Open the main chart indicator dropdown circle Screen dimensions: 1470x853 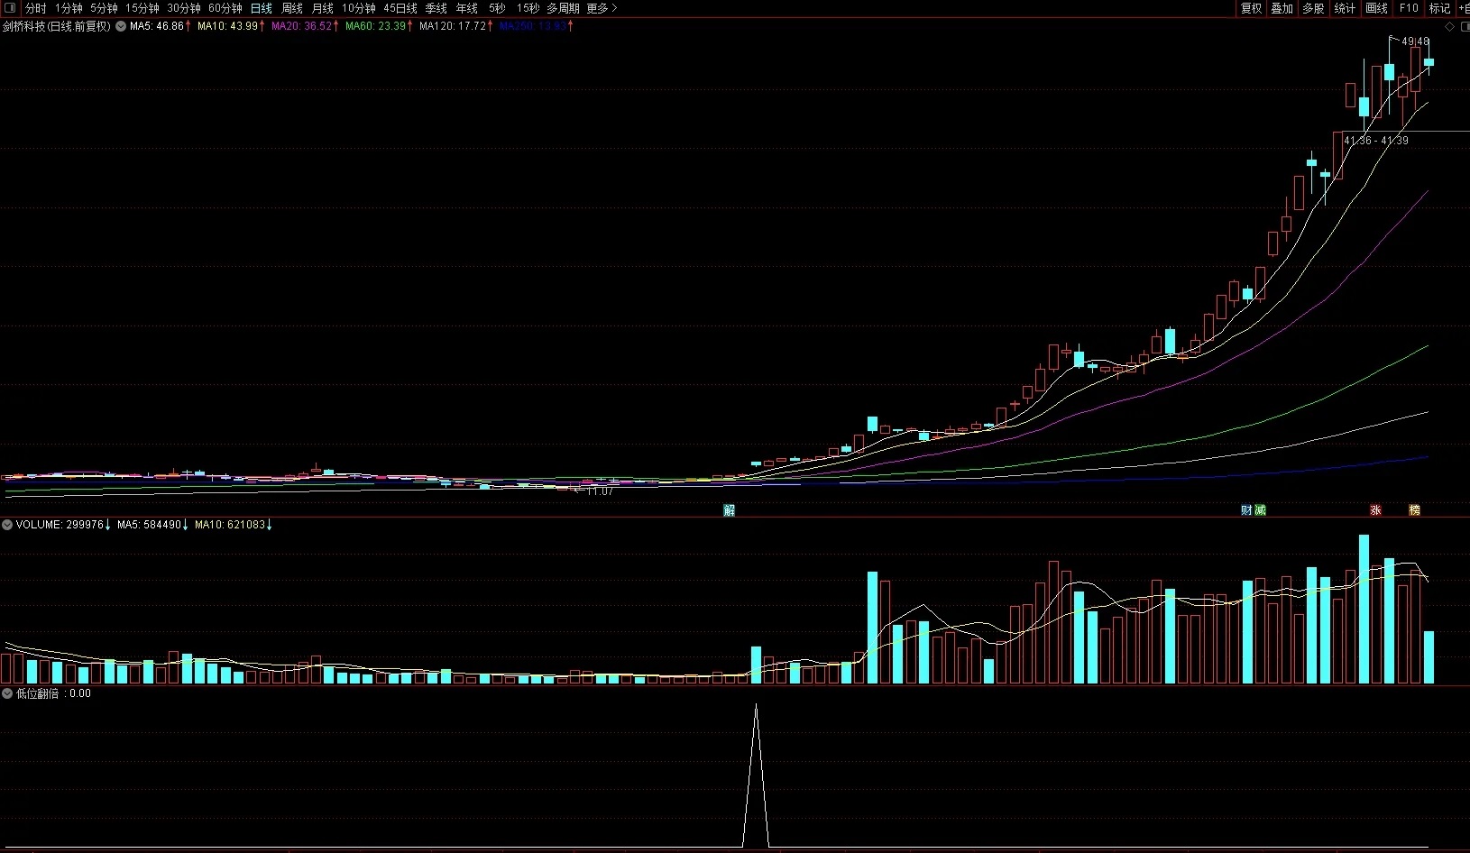[121, 26]
